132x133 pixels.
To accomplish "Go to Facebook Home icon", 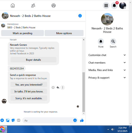I will [13, 6].
